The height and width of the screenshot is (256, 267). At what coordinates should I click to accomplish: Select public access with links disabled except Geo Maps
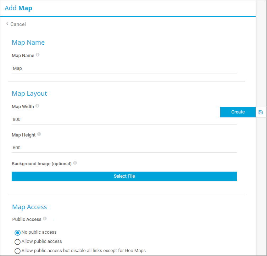point(17,251)
